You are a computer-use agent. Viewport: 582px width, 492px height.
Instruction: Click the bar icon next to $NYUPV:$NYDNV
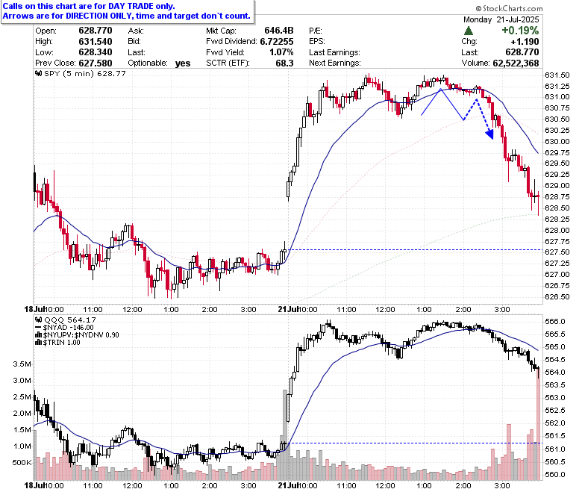click(38, 335)
